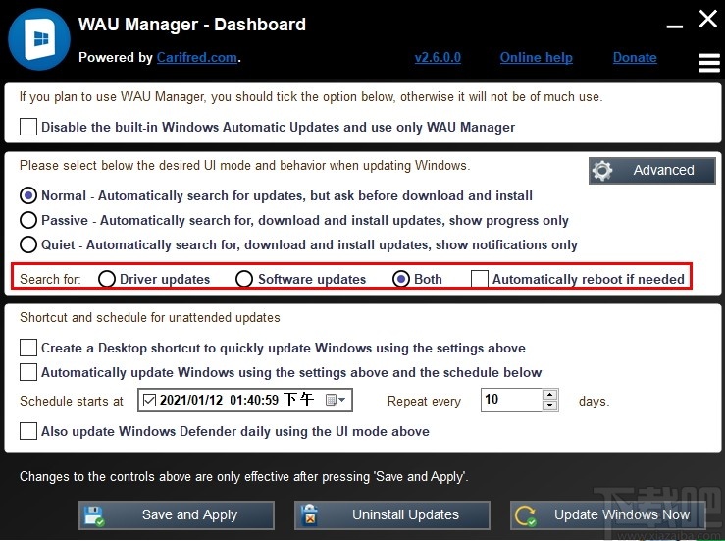Viewport: 725px width, 541px height.
Task: Minimize the WAU Manager window
Action: click(675, 27)
